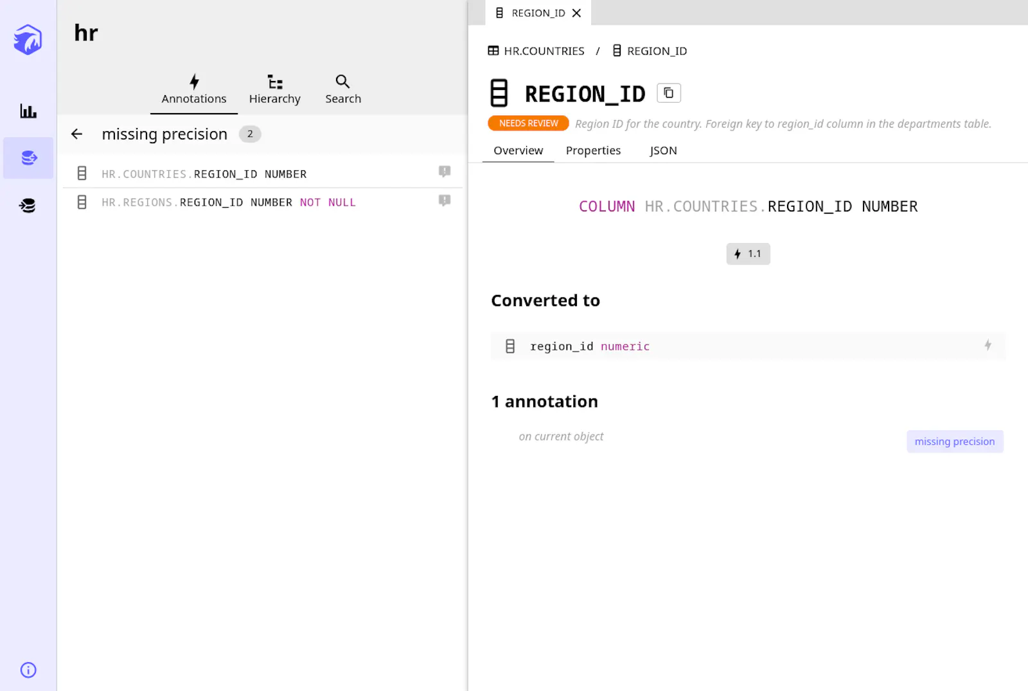The width and height of the screenshot is (1028, 691).
Task: Click the 1.1 annotation lightning badge
Action: click(x=748, y=254)
